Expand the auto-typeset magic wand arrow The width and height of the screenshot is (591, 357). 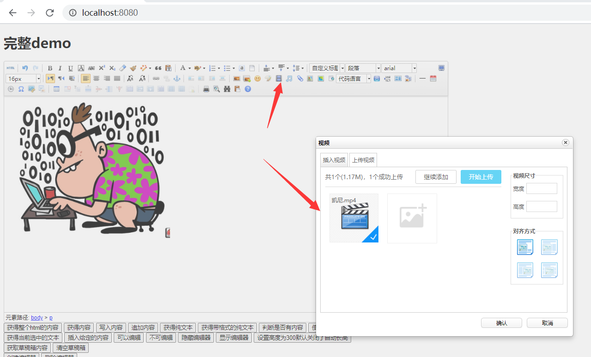tap(150, 68)
